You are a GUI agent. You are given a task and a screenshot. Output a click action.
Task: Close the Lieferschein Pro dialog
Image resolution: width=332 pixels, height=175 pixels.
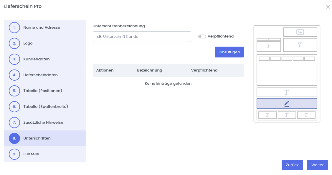click(x=328, y=6)
